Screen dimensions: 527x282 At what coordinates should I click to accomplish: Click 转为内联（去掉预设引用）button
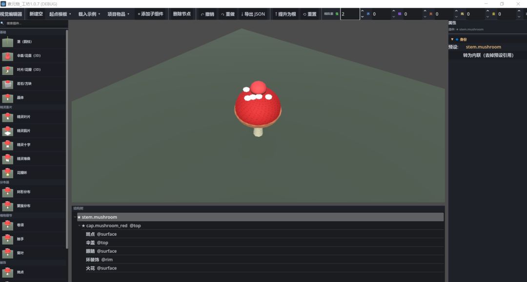(x=488, y=56)
